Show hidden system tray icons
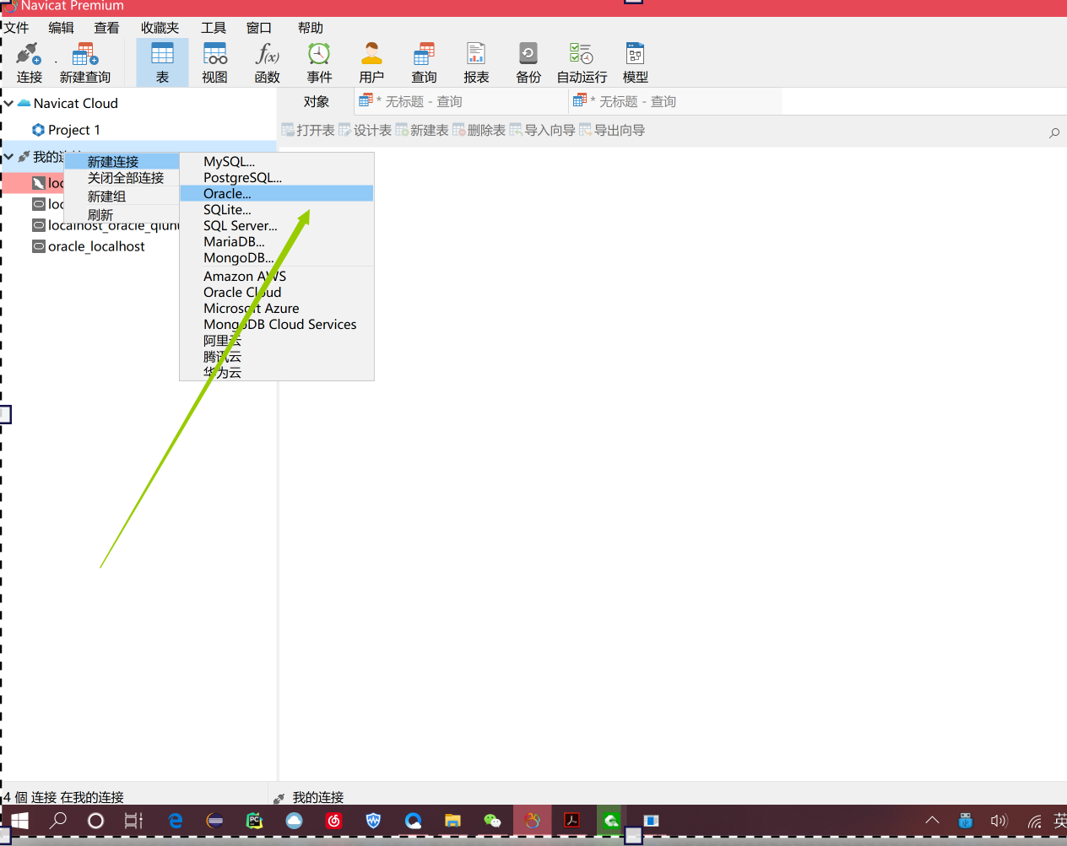This screenshot has height=846, width=1067. (x=932, y=820)
